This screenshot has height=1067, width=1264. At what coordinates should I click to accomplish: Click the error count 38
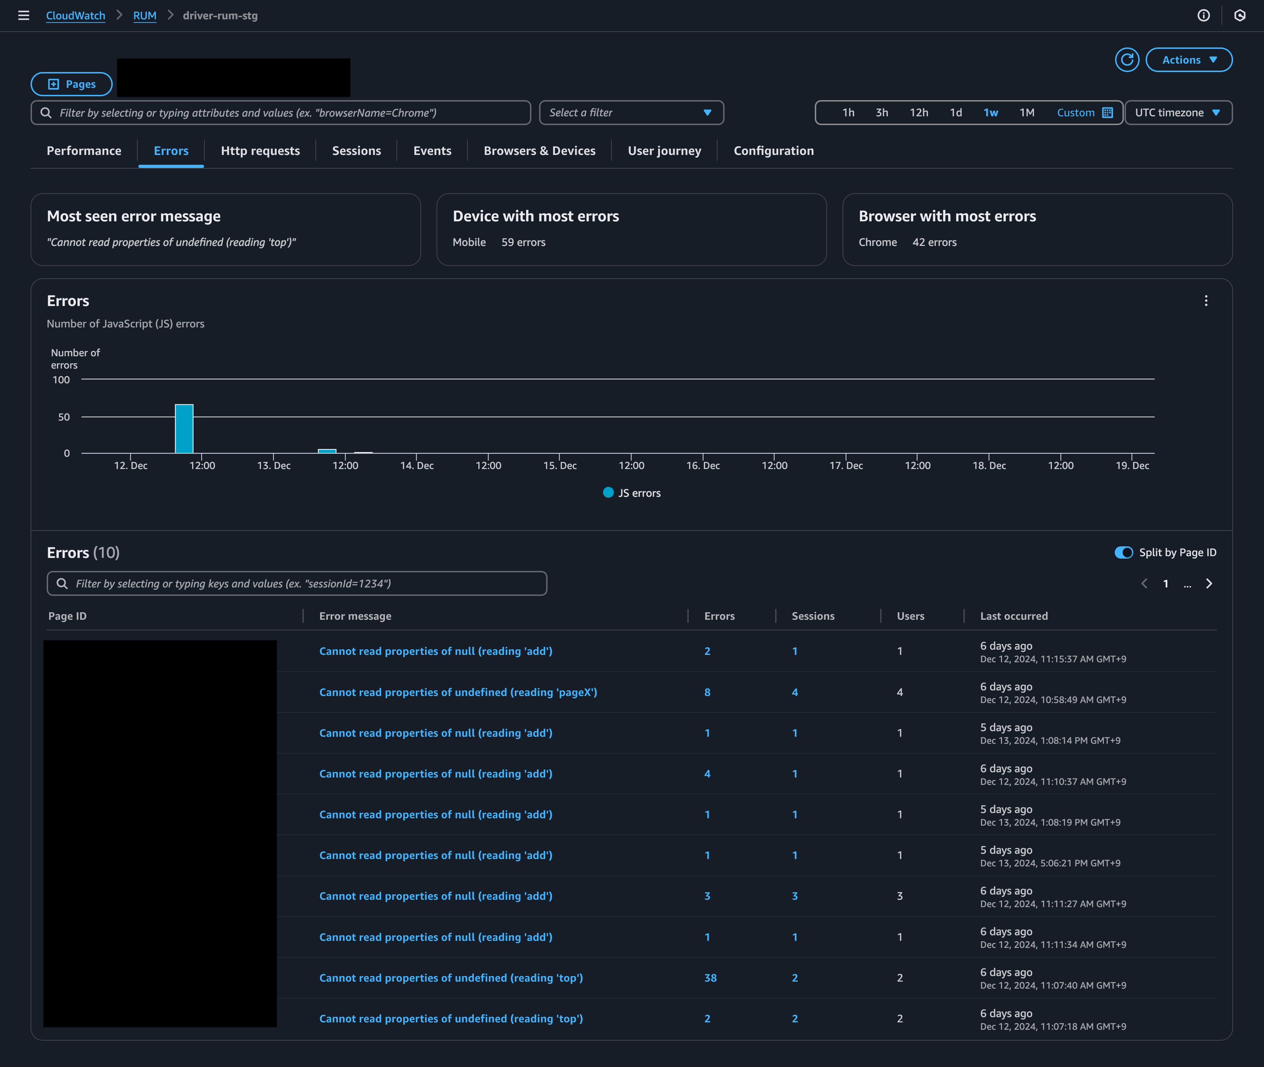[x=710, y=977]
